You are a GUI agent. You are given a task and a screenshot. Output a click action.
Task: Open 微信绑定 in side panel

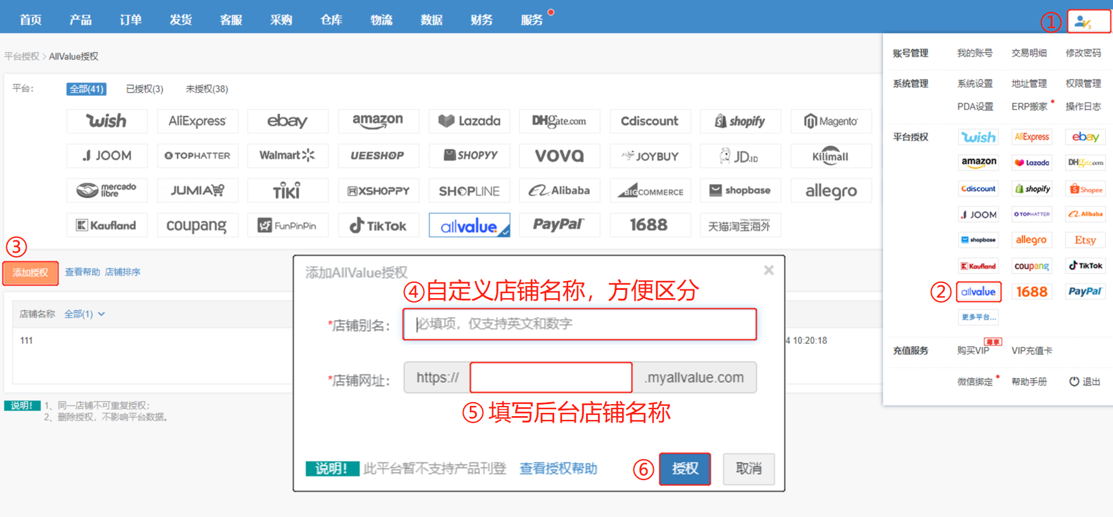[975, 381]
